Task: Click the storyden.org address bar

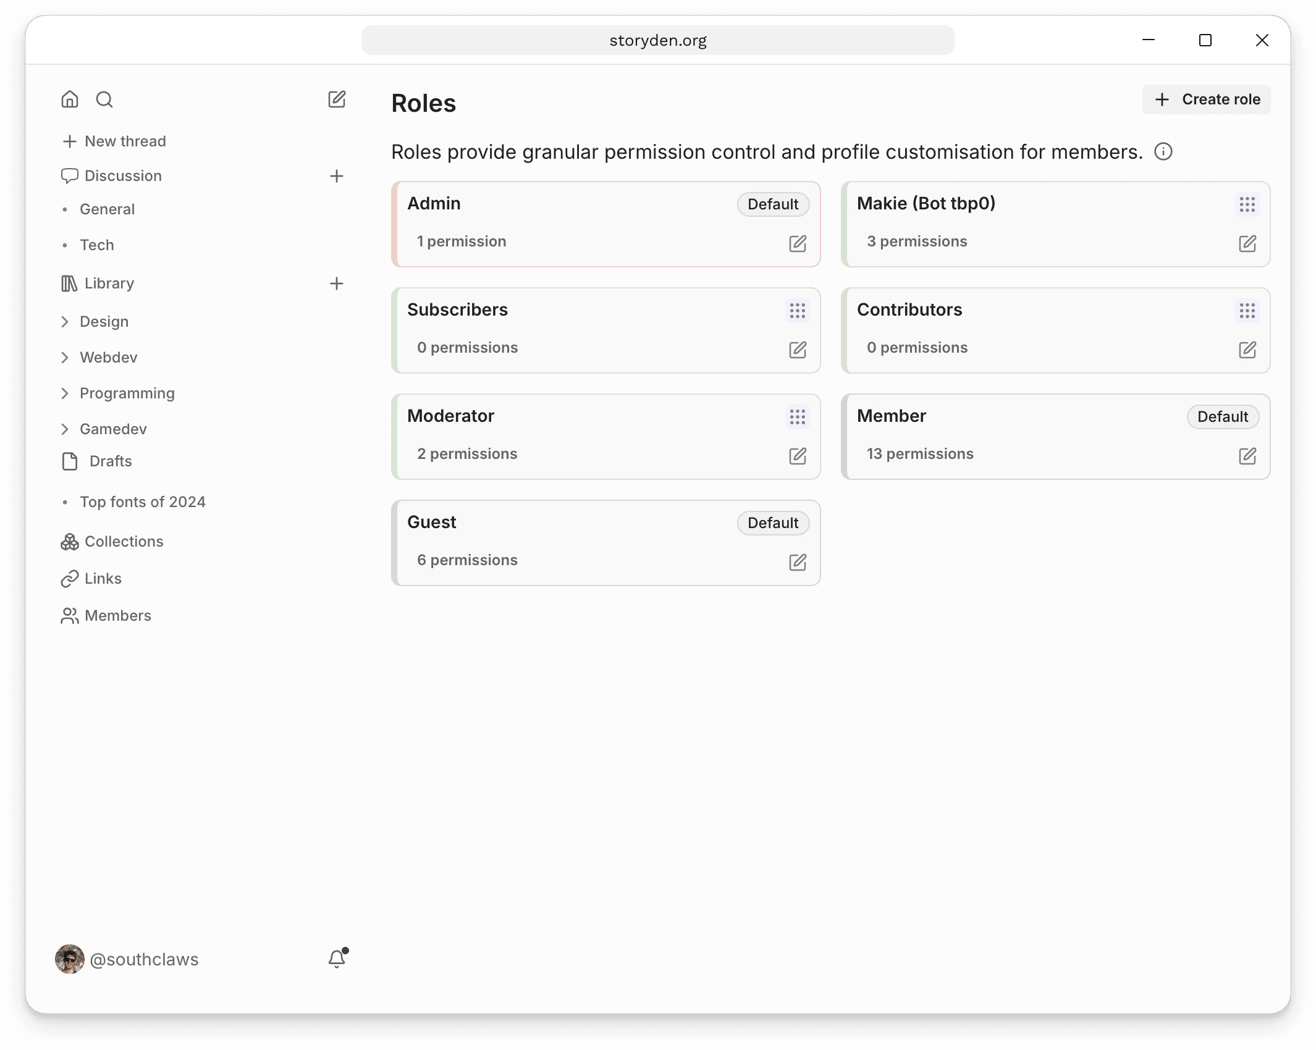Action: 658,40
